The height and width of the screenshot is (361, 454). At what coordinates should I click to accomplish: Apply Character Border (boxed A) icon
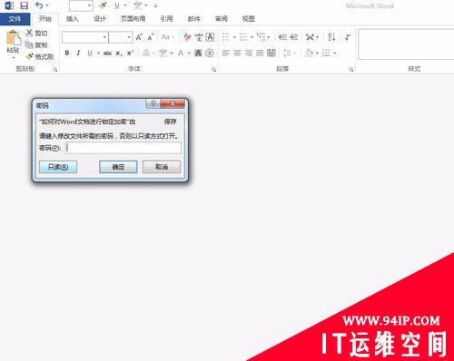pyautogui.click(x=210, y=37)
